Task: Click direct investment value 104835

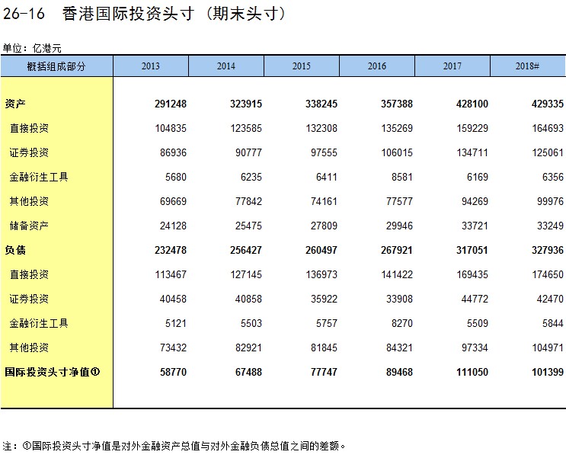Action: (x=171, y=128)
